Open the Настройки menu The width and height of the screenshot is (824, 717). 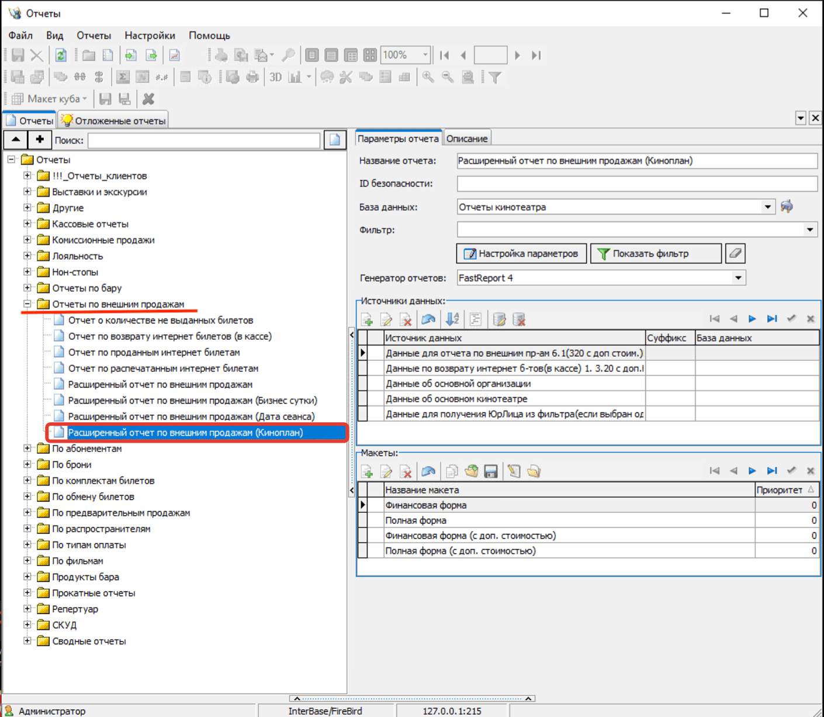pos(150,36)
